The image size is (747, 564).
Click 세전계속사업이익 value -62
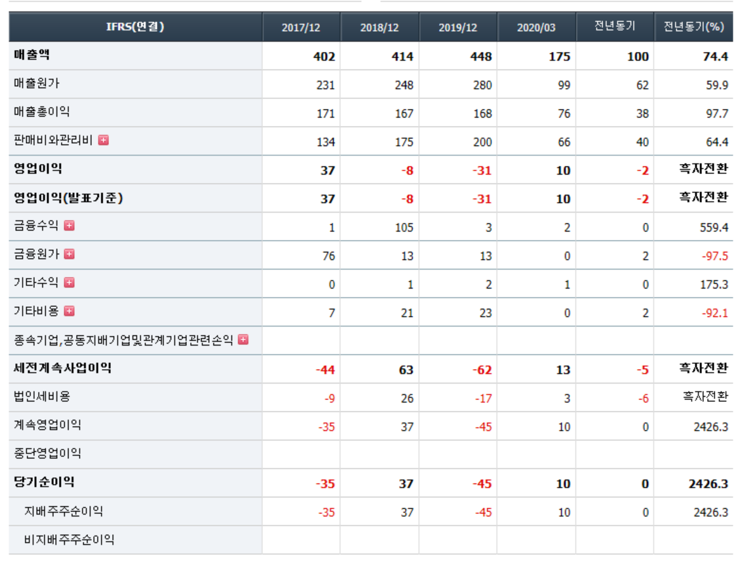coord(482,370)
